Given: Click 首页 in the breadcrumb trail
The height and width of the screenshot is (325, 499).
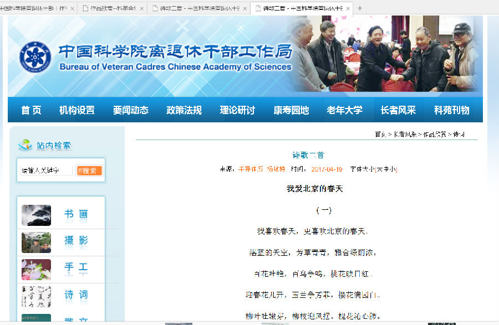Looking at the screenshot, I should click(380, 135).
